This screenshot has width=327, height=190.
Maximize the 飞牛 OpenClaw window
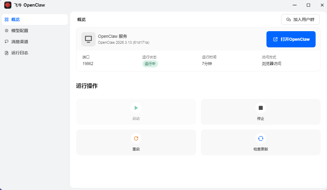pyautogui.click(x=308, y=5)
